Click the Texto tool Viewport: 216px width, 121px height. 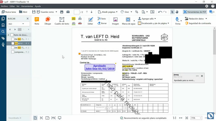pos(101,18)
